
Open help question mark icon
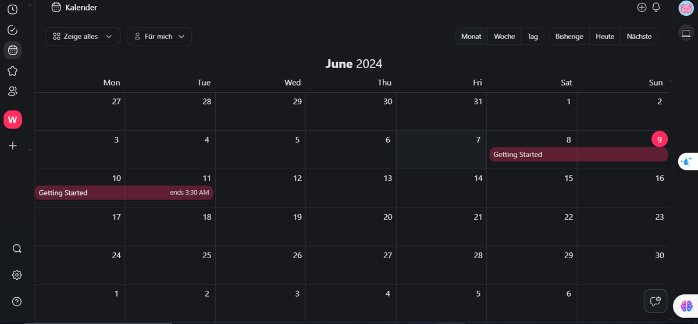(17, 301)
